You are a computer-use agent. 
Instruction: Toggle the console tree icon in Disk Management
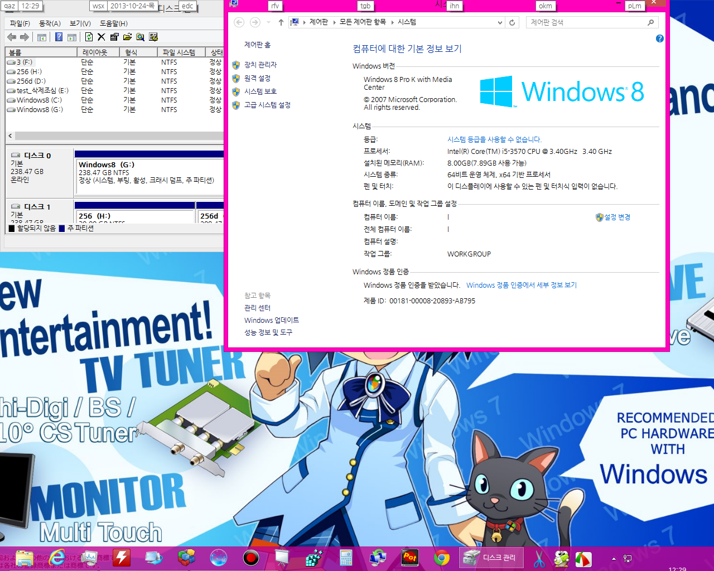pos(42,37)
